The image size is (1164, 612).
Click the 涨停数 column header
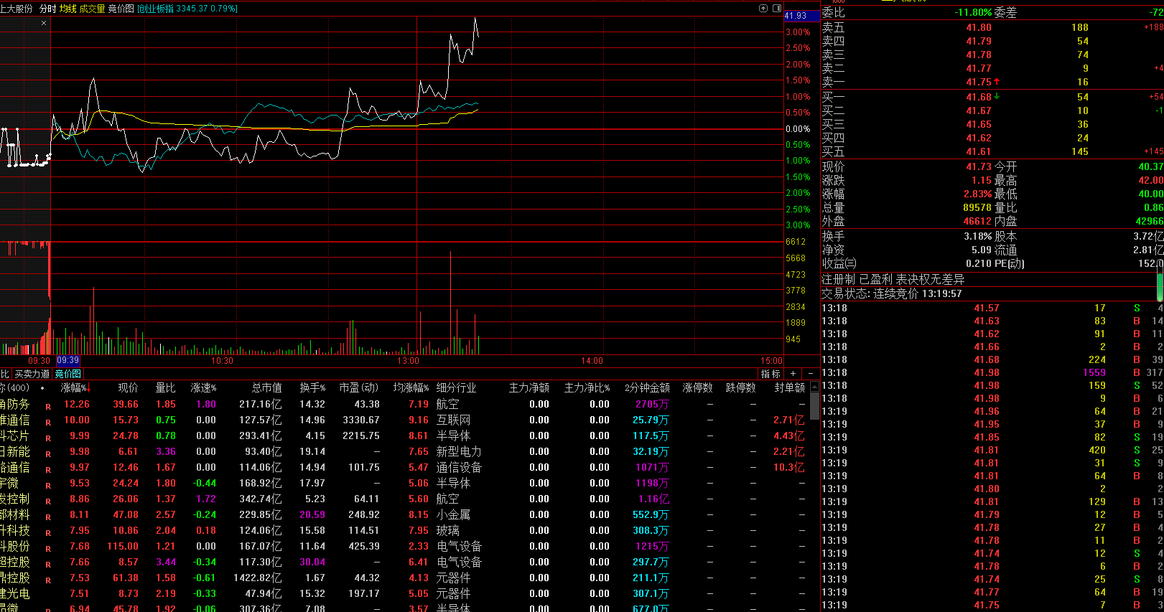697,387
